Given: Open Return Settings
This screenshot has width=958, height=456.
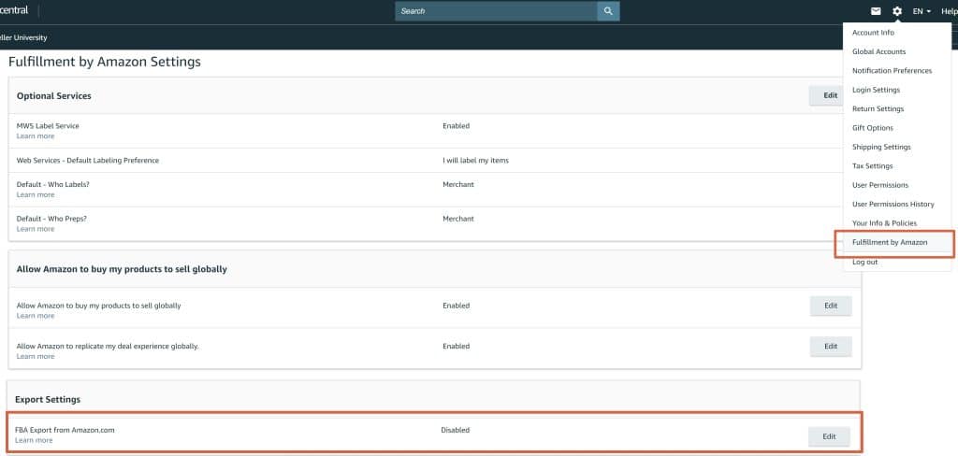Looking at the screenshot, I should click(878, 108).
